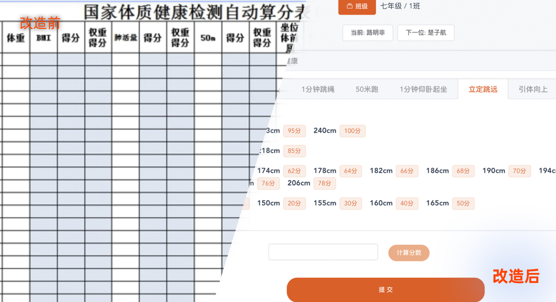Toggle the 70分 chip for 190cm
The height and width of the screenshot is (302, 556).
tap(519, 171)
